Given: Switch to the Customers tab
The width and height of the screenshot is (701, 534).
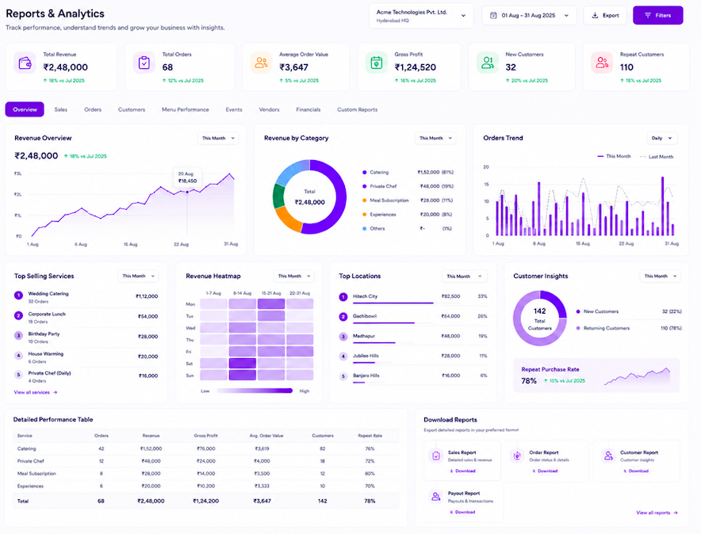Looking at the screenshot, I should point(132,109).
